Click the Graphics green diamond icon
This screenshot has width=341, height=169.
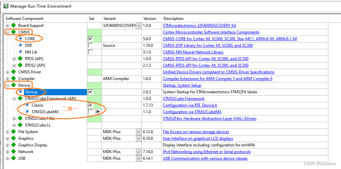coord(13,138)
